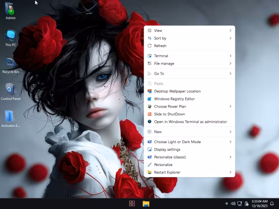Image resolution: width=279 pixels, height=209 pixels.
Task: Click the Refresh circular arrow icon
Action: pyautogui.click(x=150, y=46)
